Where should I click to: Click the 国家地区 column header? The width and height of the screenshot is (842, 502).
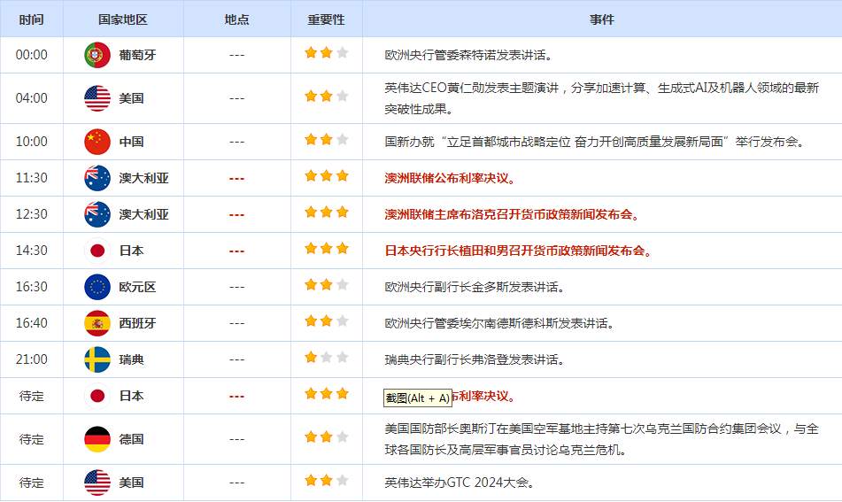pyautogui.click(x=123, y=19)
